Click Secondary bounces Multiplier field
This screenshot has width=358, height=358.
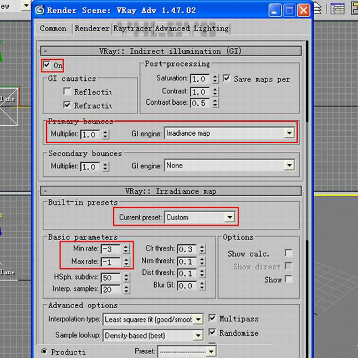90,166
